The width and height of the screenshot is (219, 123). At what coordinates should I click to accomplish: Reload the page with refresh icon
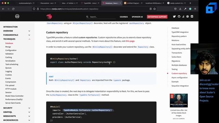[x=13, y=9]
